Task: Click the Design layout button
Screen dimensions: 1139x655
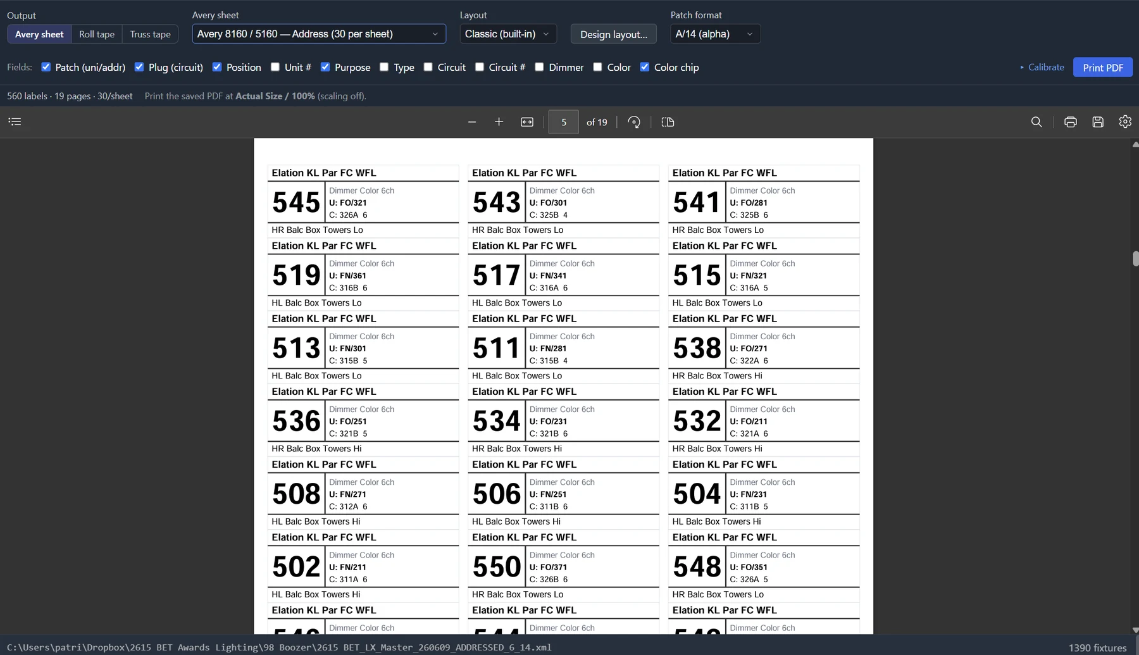Action: tap(614, 34)
